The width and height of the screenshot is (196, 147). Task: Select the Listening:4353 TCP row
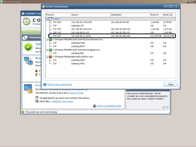pos(111,60)
